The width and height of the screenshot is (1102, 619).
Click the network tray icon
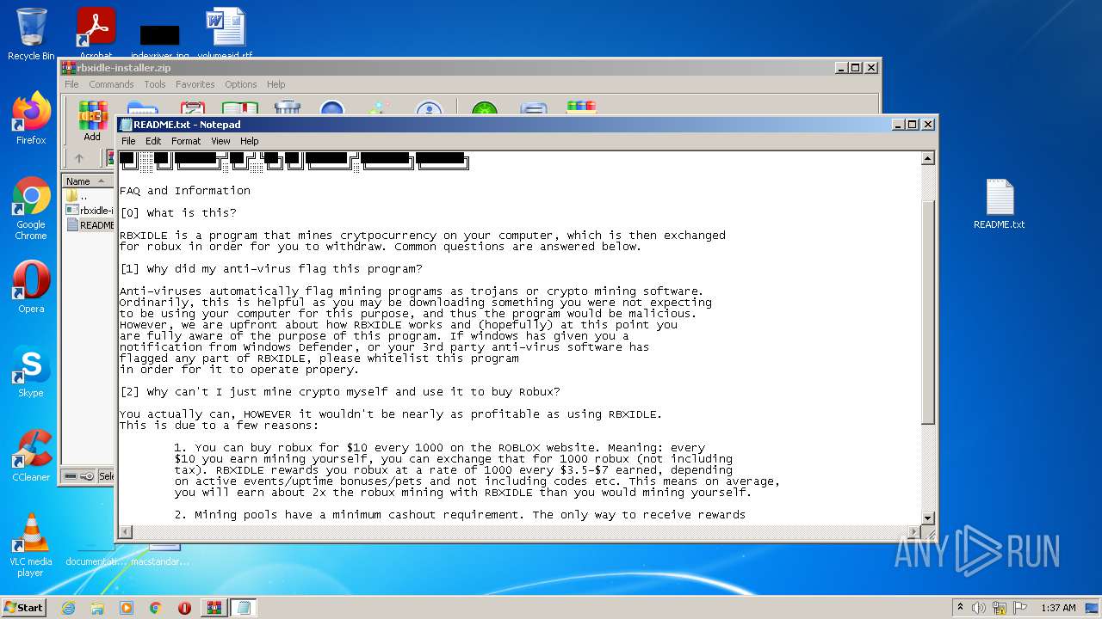[1000, 608]
